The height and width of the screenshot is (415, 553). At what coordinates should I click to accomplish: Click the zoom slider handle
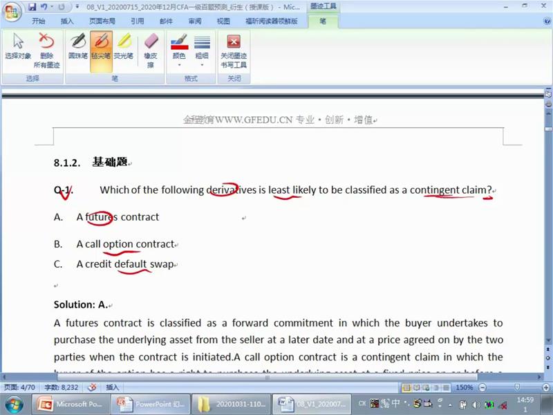click(517, 387)
